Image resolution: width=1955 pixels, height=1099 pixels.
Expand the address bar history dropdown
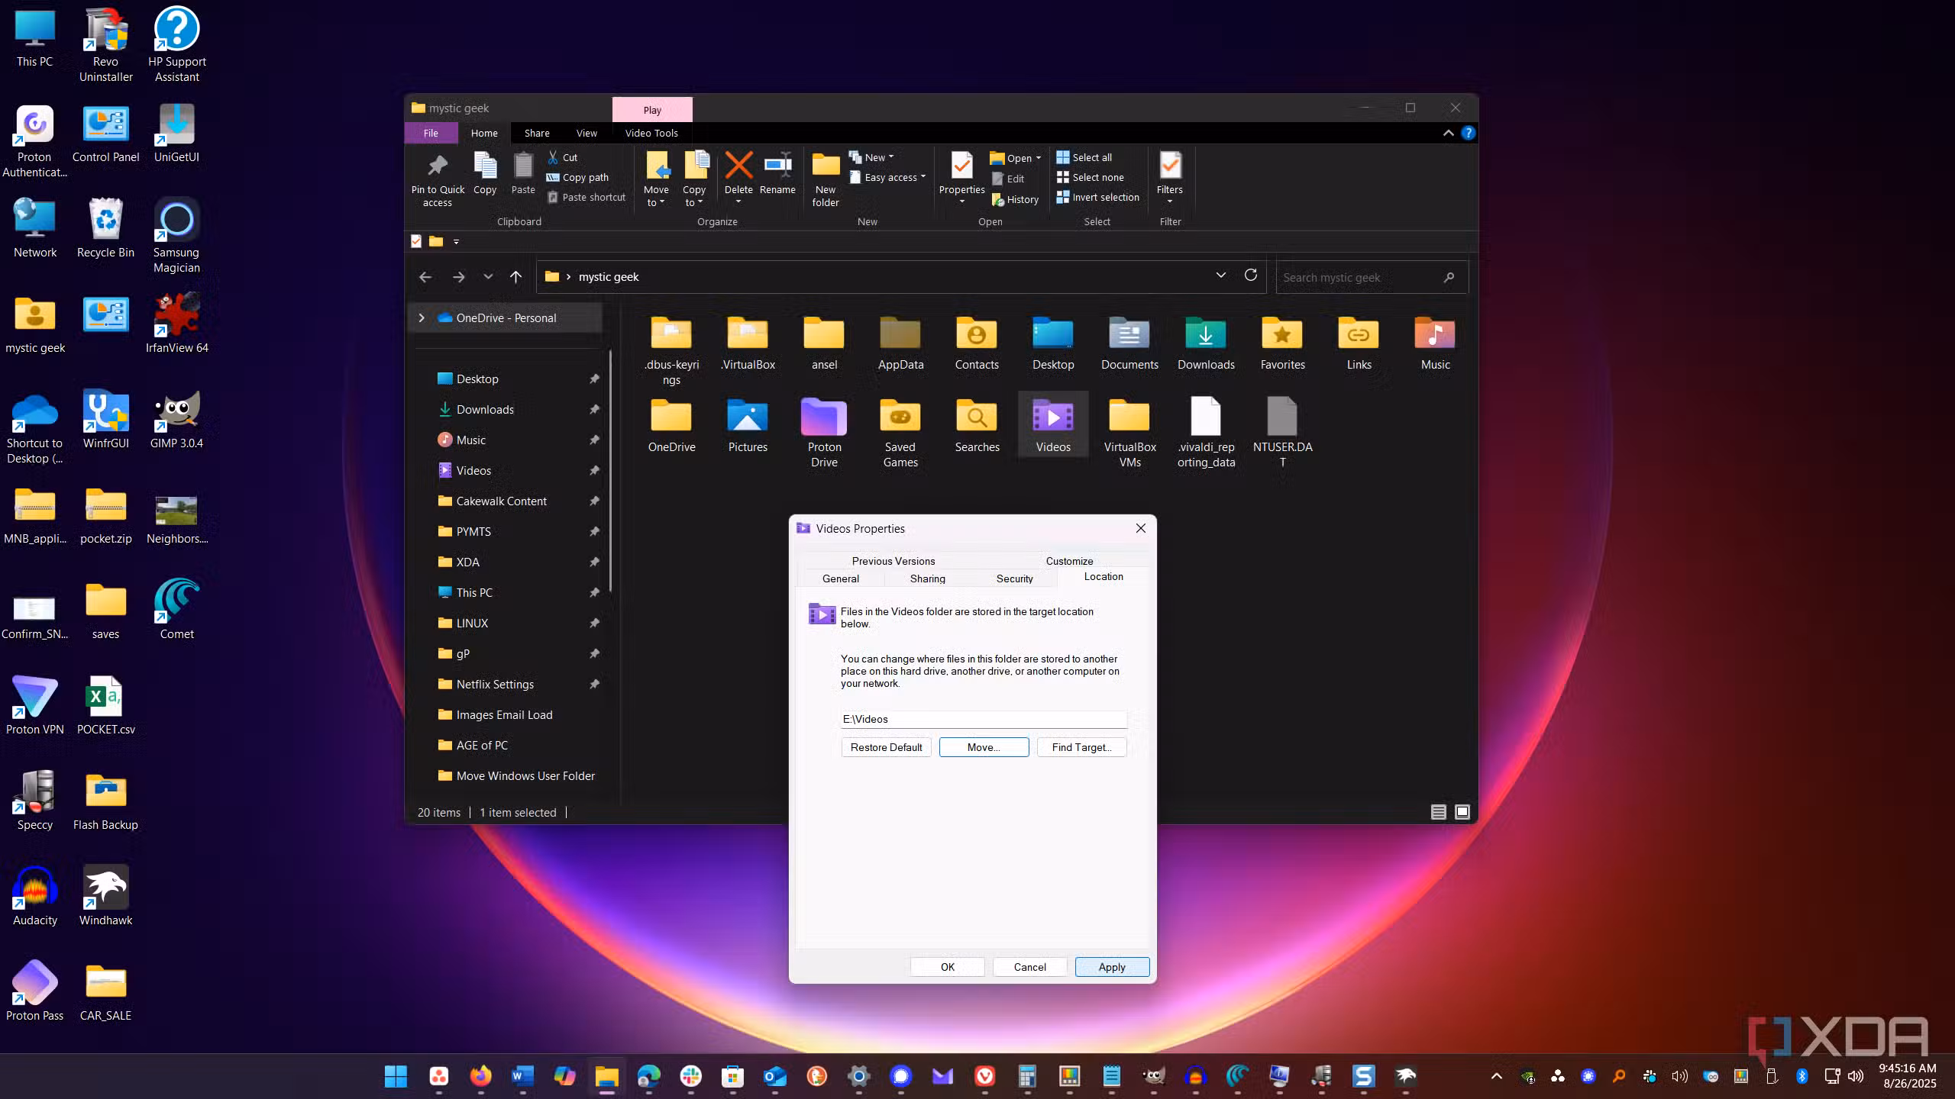click(x=1220, y=276)
